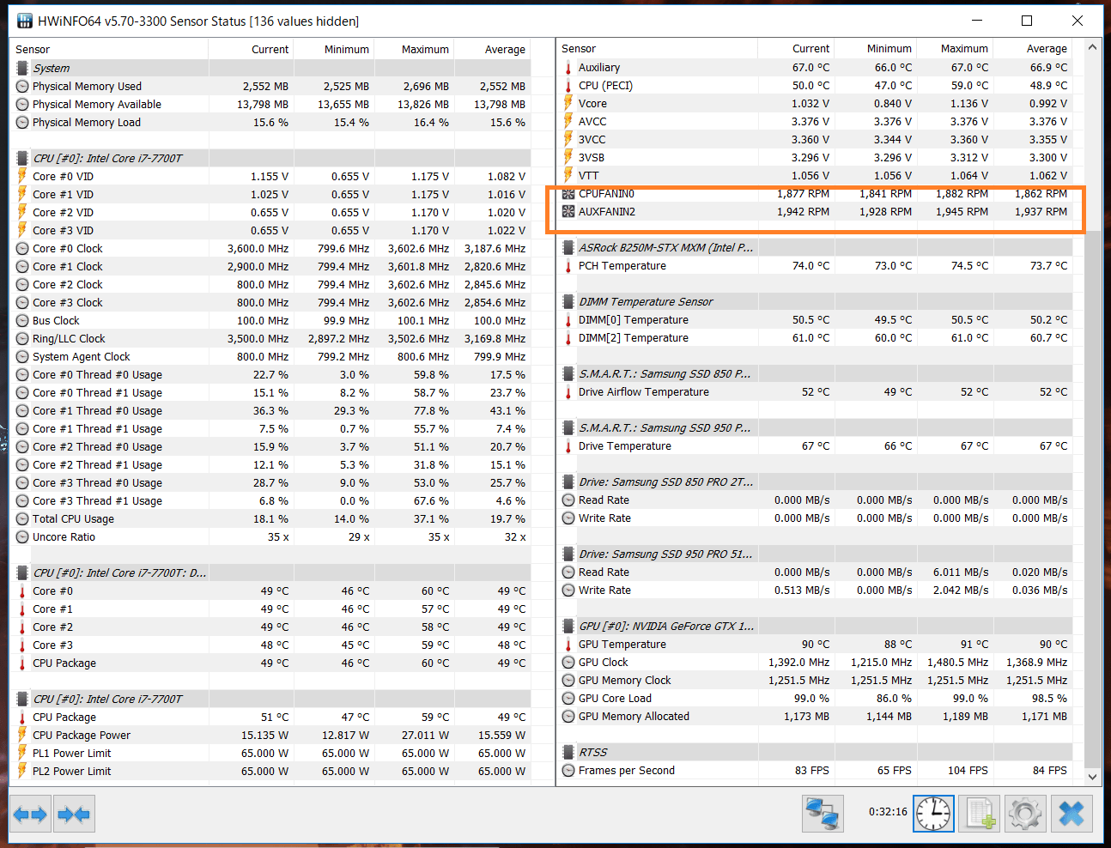Click the Core #0 VID voltage icon

tap(22, 176)
